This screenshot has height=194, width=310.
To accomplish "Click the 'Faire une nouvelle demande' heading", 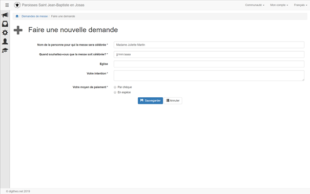I will [x=73, y=30].
